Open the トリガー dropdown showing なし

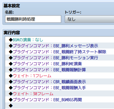[x=90, y=19]
